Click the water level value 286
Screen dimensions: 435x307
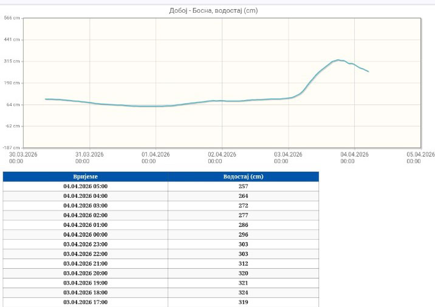click(x=243, y=225)
